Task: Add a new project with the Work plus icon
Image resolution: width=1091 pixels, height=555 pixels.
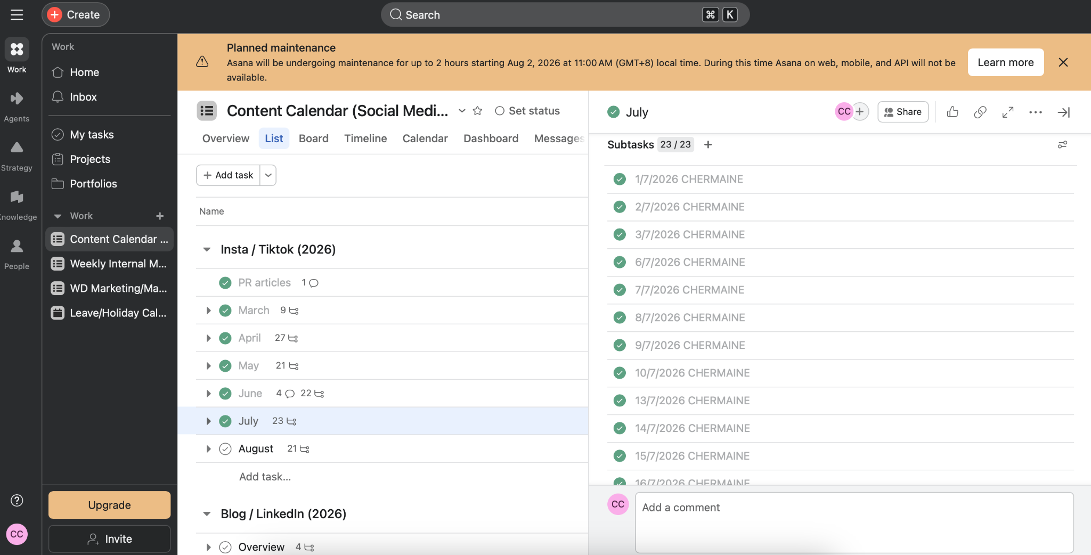Action: pyautogui.click(x=160, y=216)
